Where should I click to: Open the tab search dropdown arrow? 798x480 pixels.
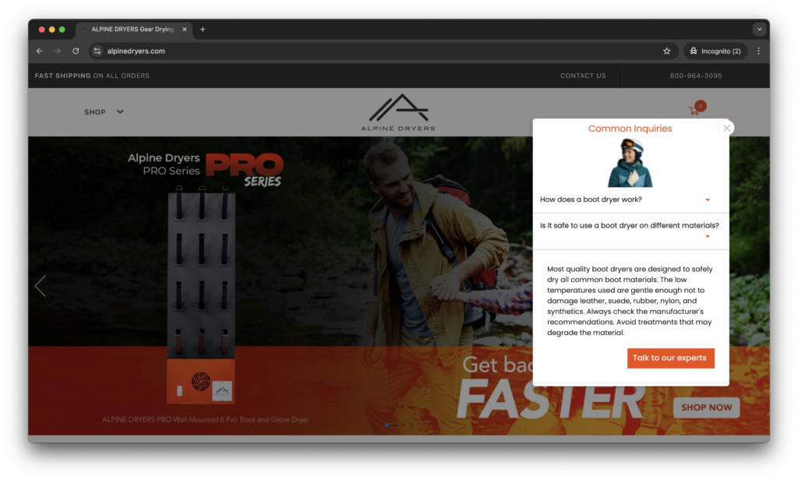click(758, 29)
